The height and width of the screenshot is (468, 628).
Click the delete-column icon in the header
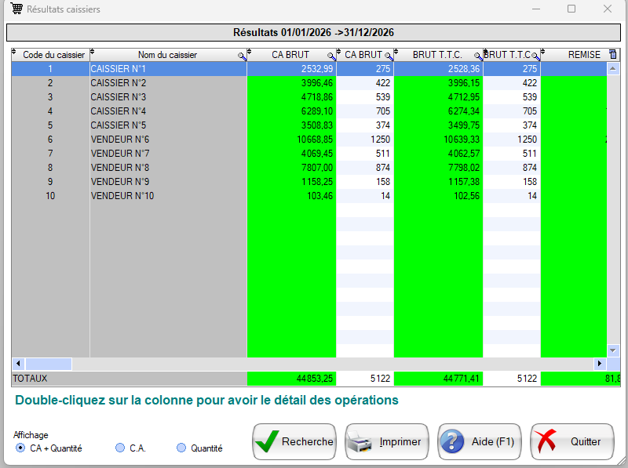click(613, 54)
